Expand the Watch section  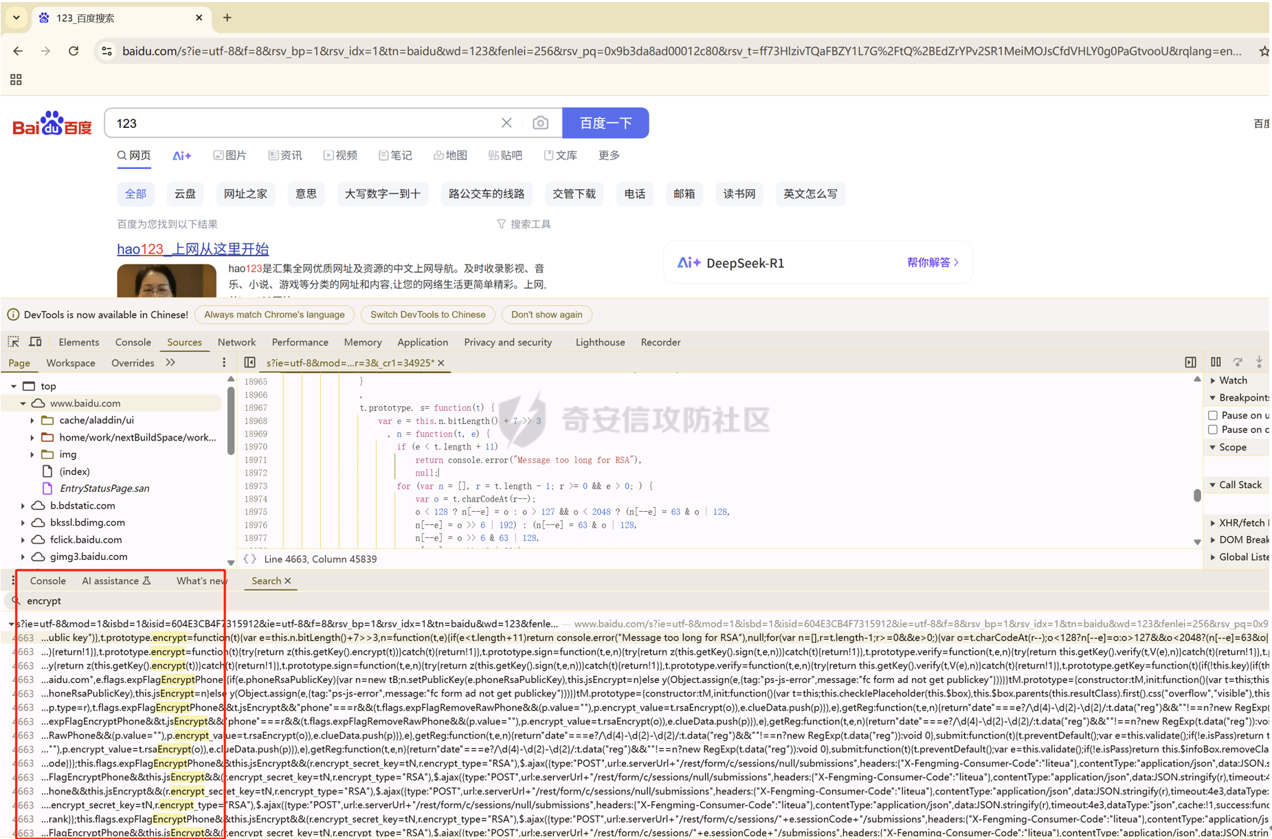click(1213, 380)
